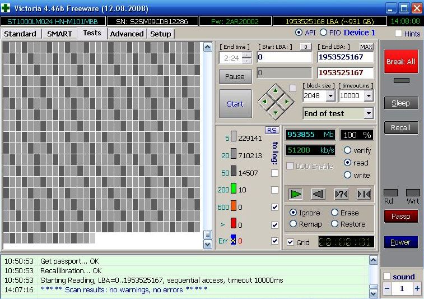Toggle the sound checkbox

pos(386,277)
